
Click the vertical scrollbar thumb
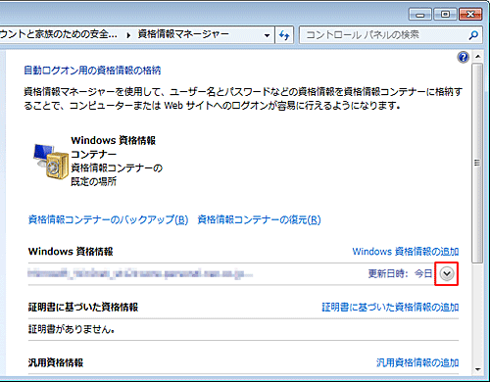click(477, 163)
